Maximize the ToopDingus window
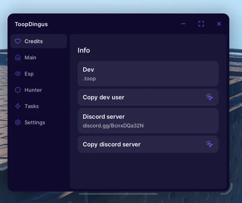The width and height of the screenshot is (242, 203). point(201,24)
